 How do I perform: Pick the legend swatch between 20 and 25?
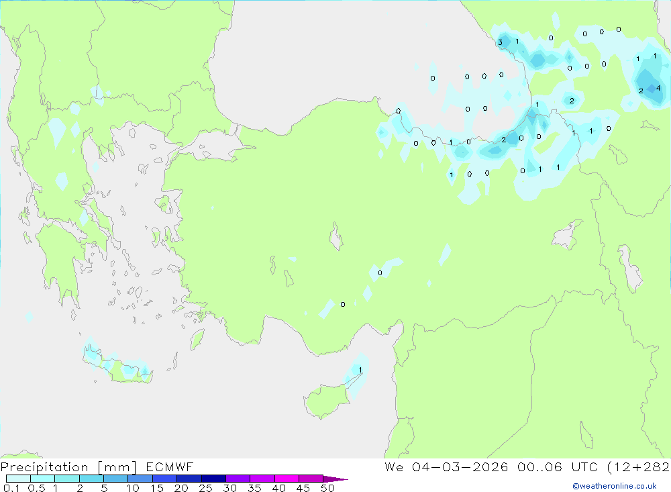(189, 479)
